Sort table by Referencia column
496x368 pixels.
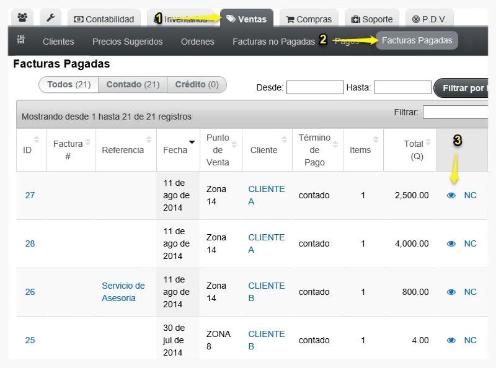[126, 150]
